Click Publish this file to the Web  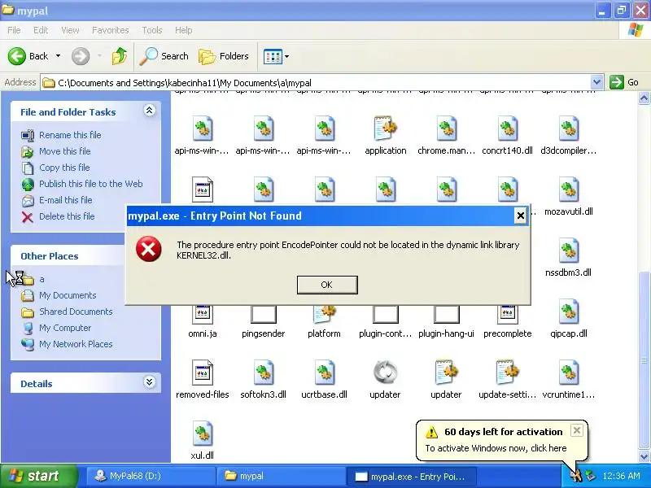(x=91, y=184)
